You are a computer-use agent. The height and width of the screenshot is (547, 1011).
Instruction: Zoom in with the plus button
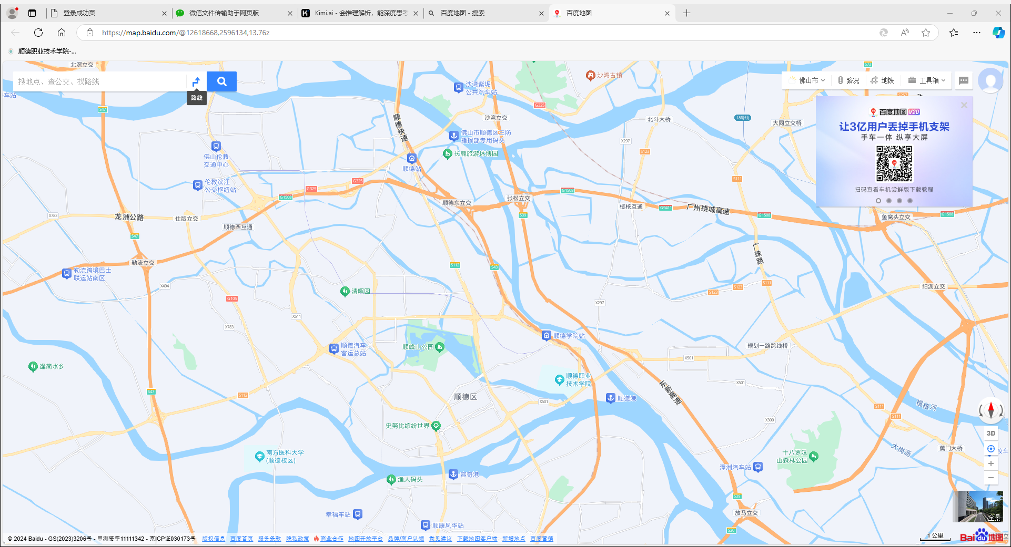coord(990,463)
